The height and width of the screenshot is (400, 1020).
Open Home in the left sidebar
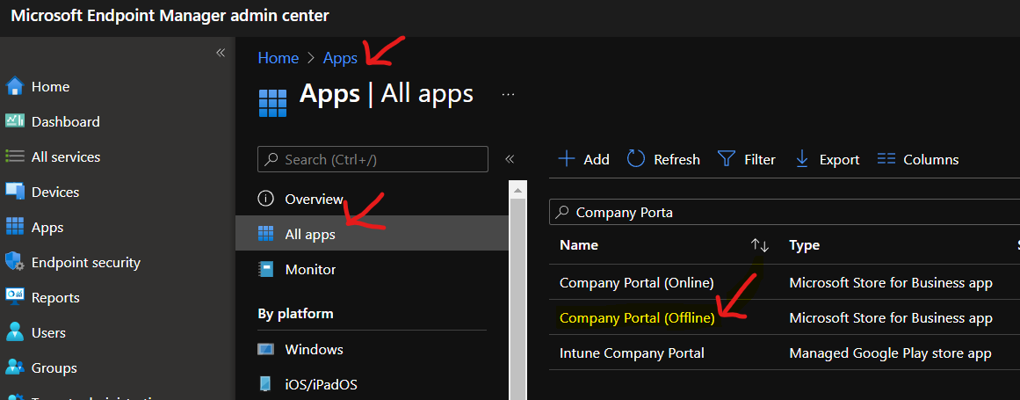click(x=50, y=86)
